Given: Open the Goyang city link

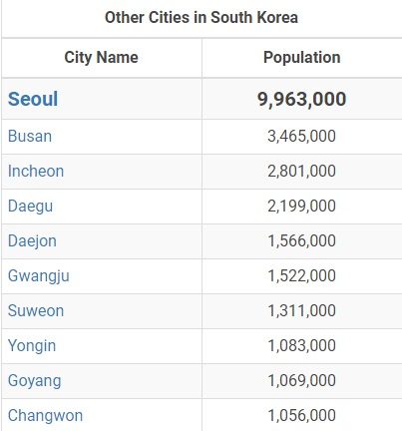Looking at the screenshot, I should 34,381.
